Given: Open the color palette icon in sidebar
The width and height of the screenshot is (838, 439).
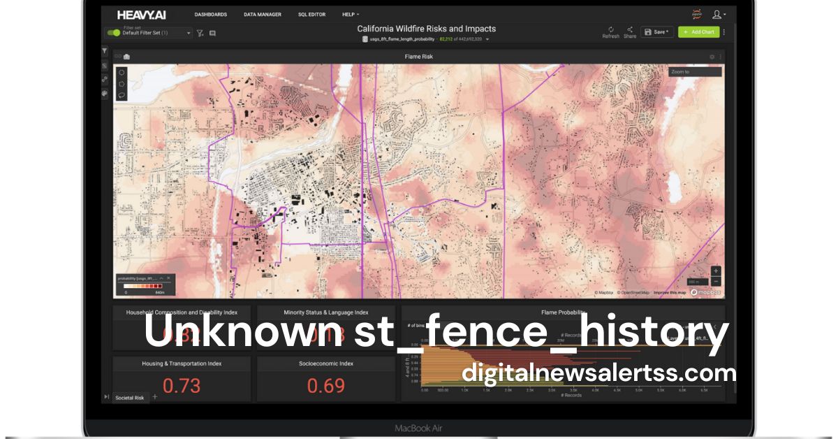Looking at the screenshot, I should pos(105,92).
